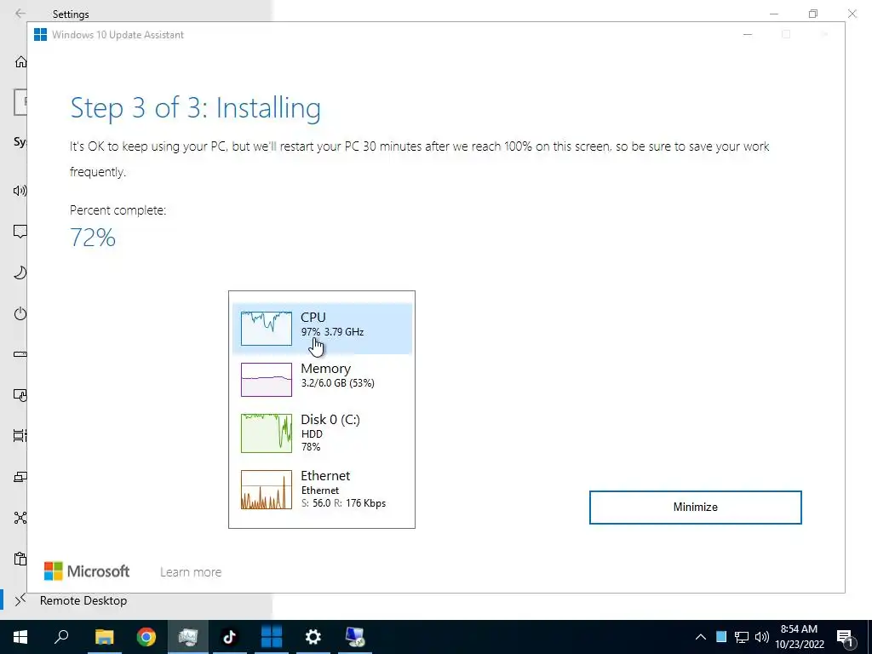872x654 pixels.
Task: Open Action Center notification icon
Action: (845, 637)
